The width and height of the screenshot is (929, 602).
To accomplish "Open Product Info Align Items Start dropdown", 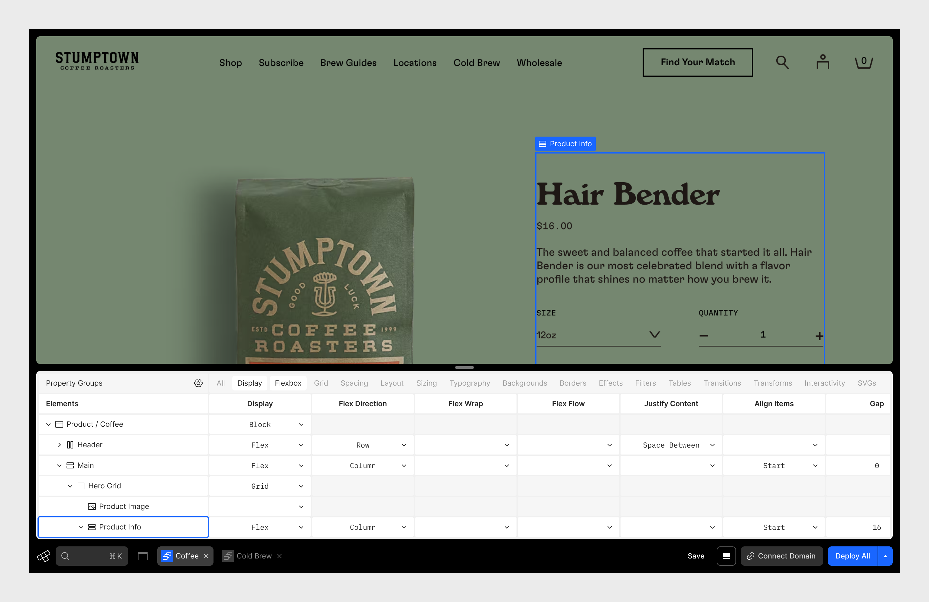I will tap(774, 527).
